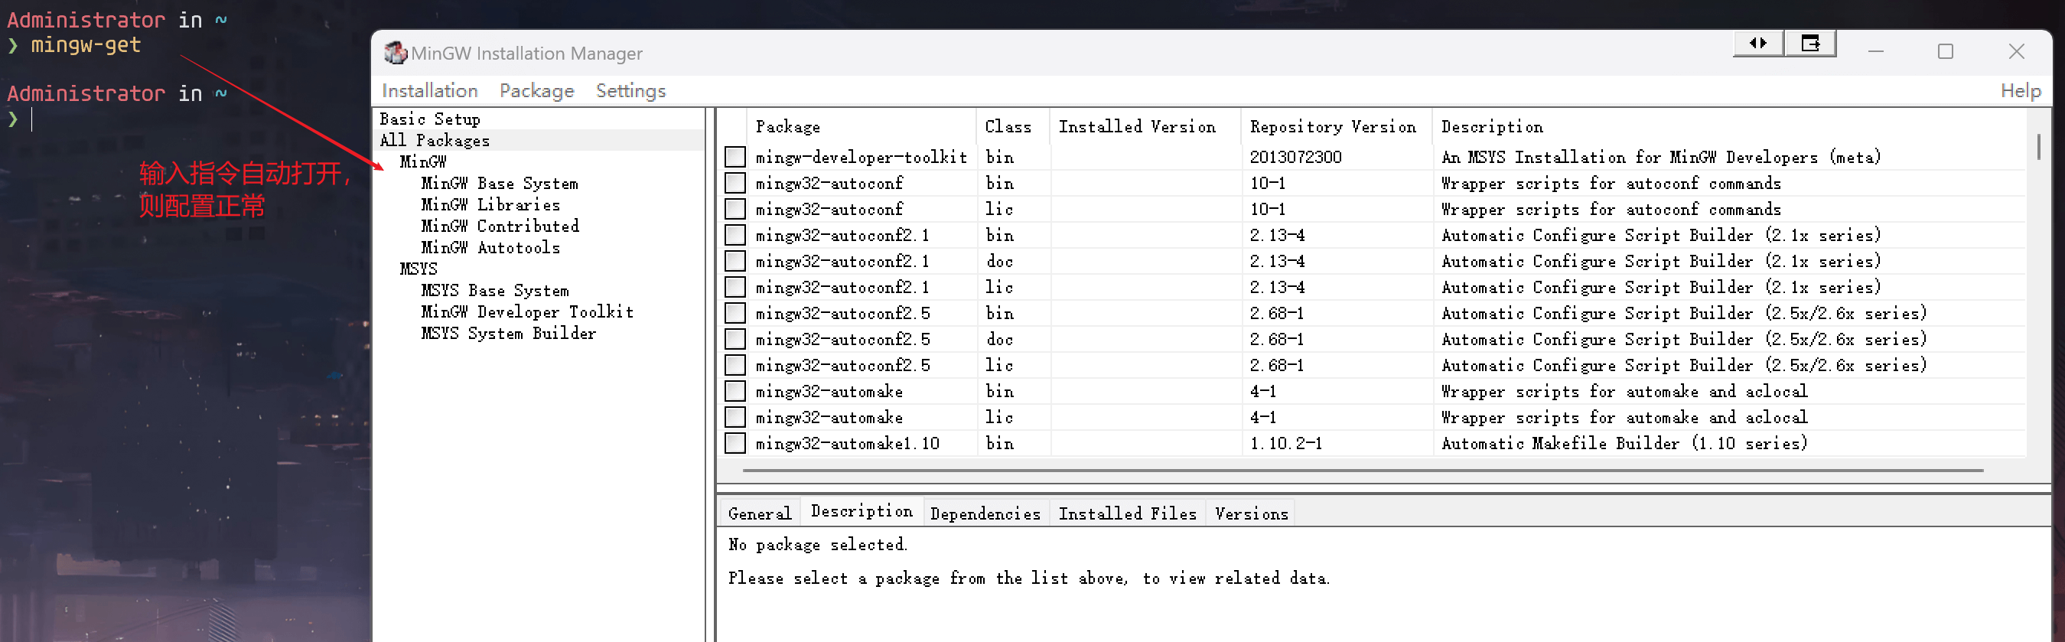Switch to the Description tab
The height and width of the screenshot is (642, 2065).
coord(862,511)
